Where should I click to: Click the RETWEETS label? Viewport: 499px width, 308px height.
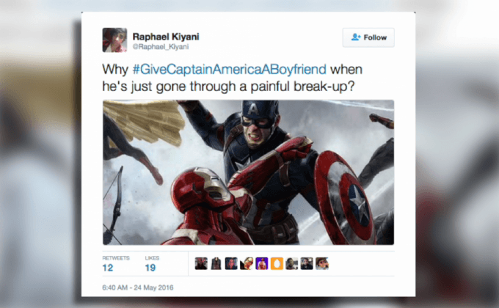point(116,258)
